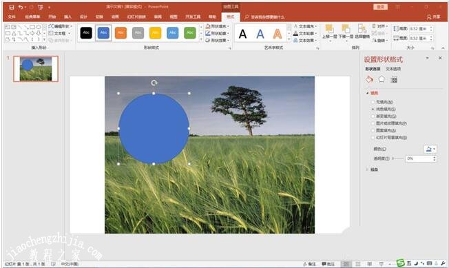Click the 登录 sign in button
This screenshot has width=449, height=268.
[381, 7]
